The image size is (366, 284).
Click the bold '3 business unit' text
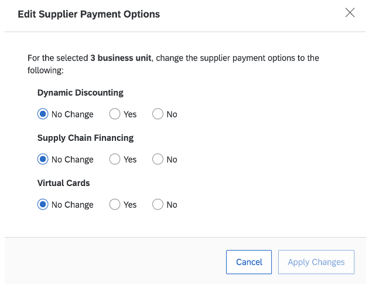[x=121, y=58]
